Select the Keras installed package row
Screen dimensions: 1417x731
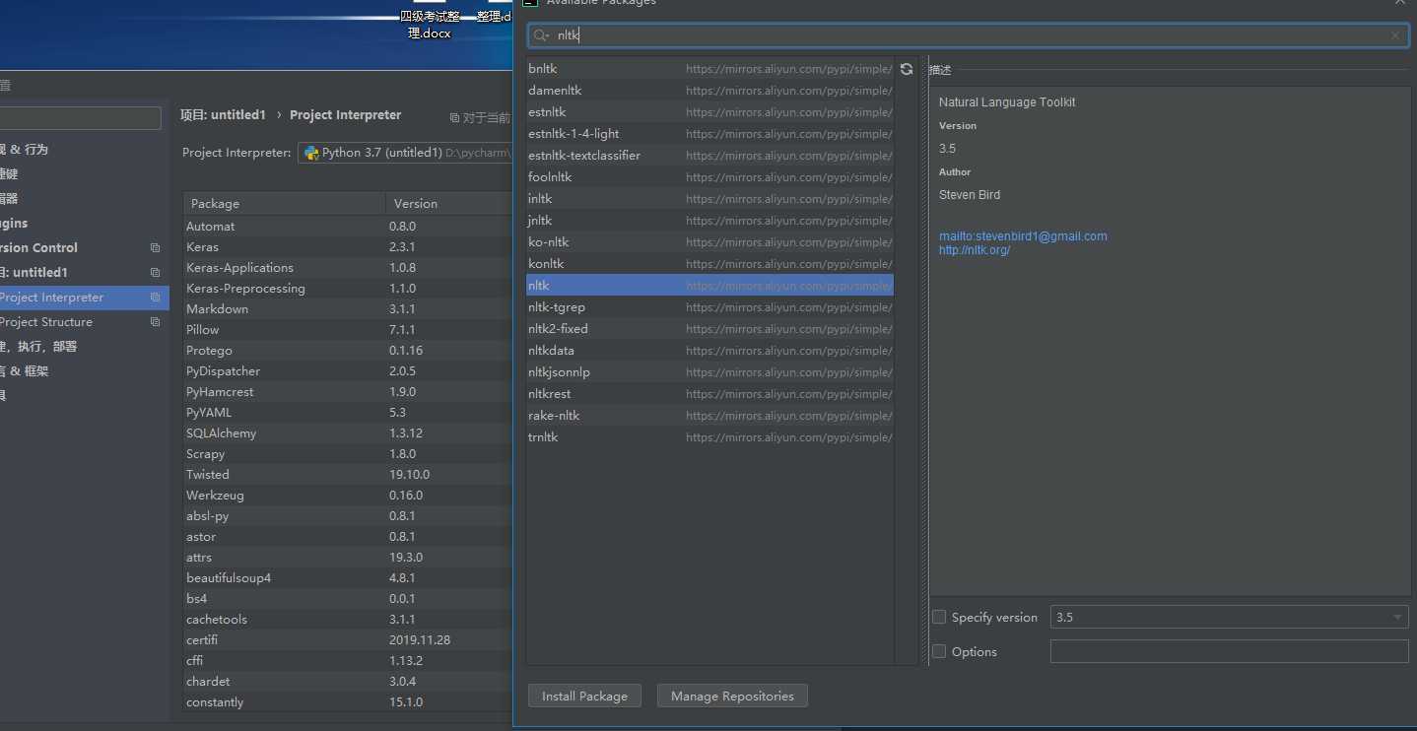pyautogui.click(x=348, y=247)
